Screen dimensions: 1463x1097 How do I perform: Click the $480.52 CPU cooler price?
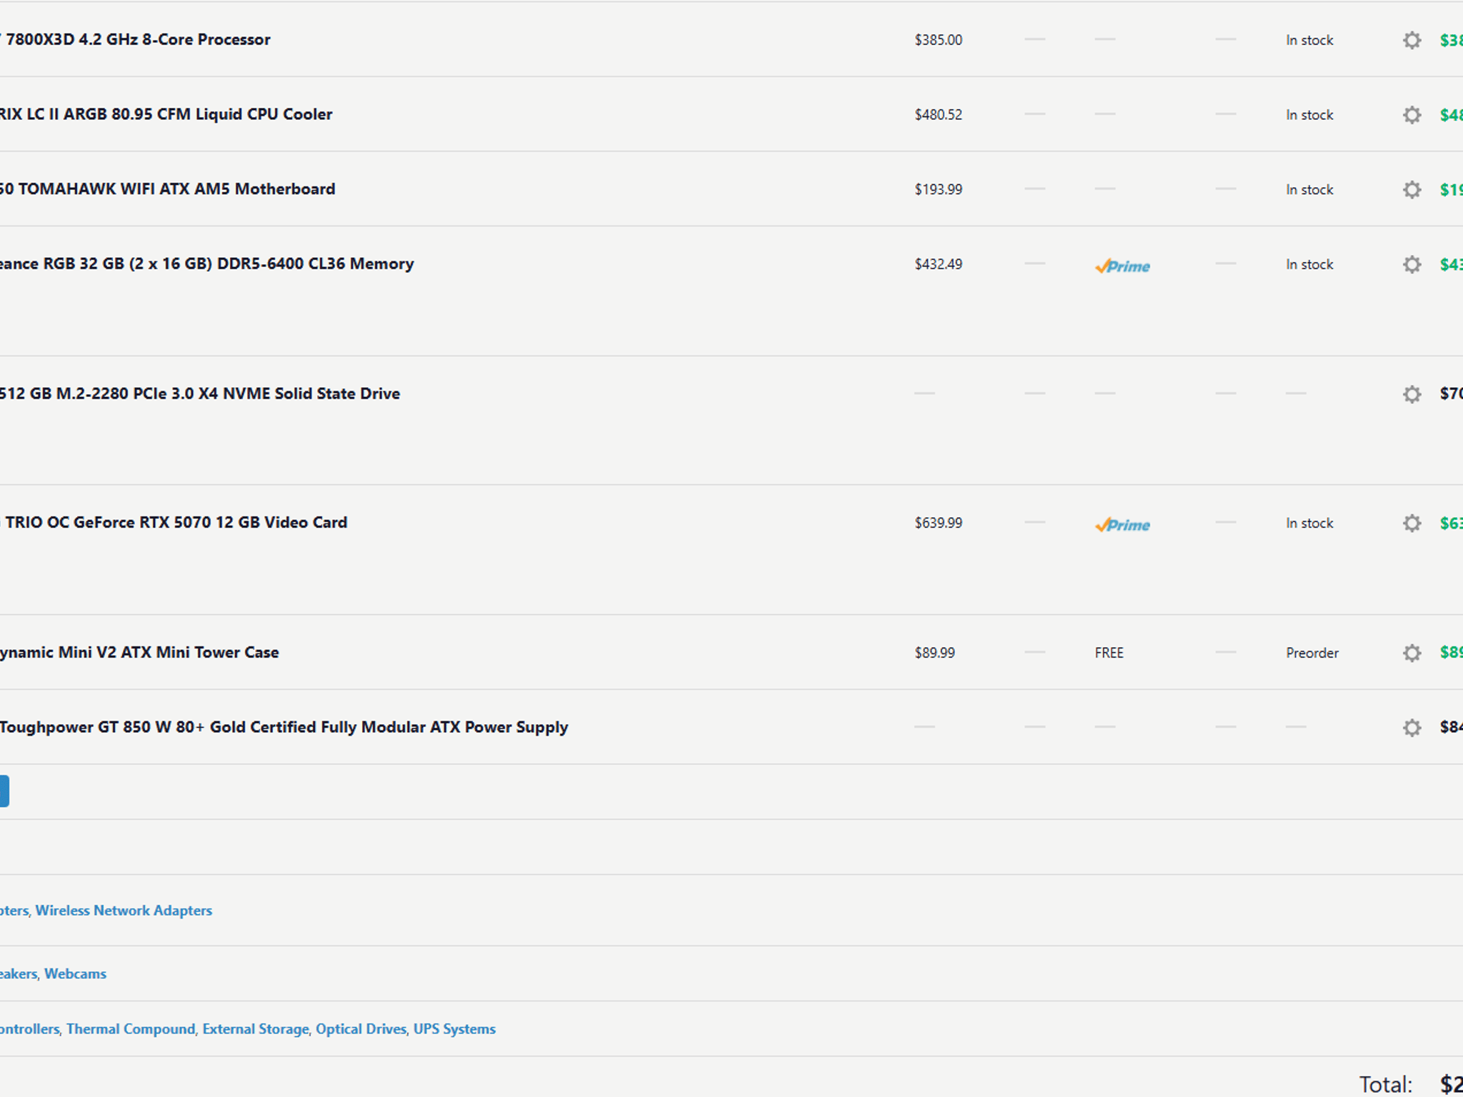pos(938,115)
